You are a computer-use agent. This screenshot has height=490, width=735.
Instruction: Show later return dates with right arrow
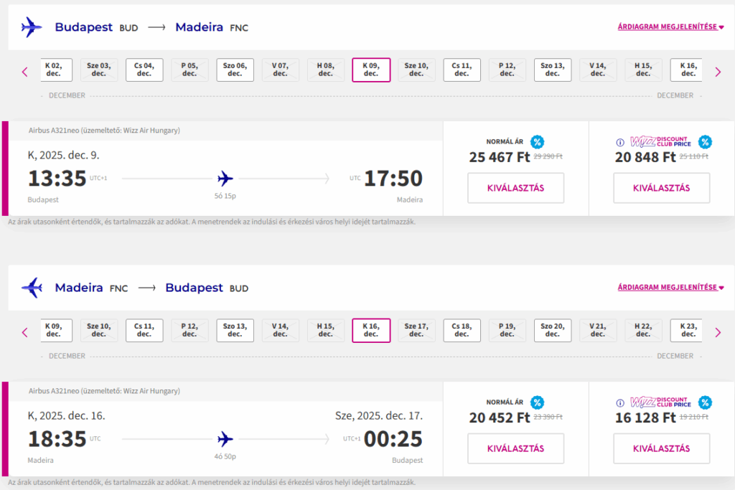[x=718, y=333]
